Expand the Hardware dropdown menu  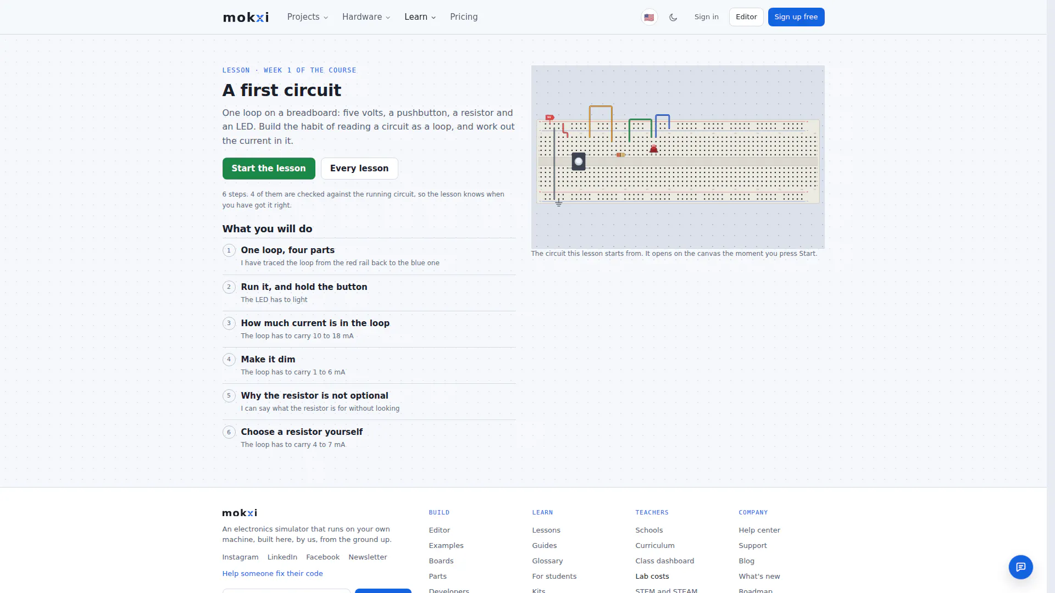[x=366, y=17]
